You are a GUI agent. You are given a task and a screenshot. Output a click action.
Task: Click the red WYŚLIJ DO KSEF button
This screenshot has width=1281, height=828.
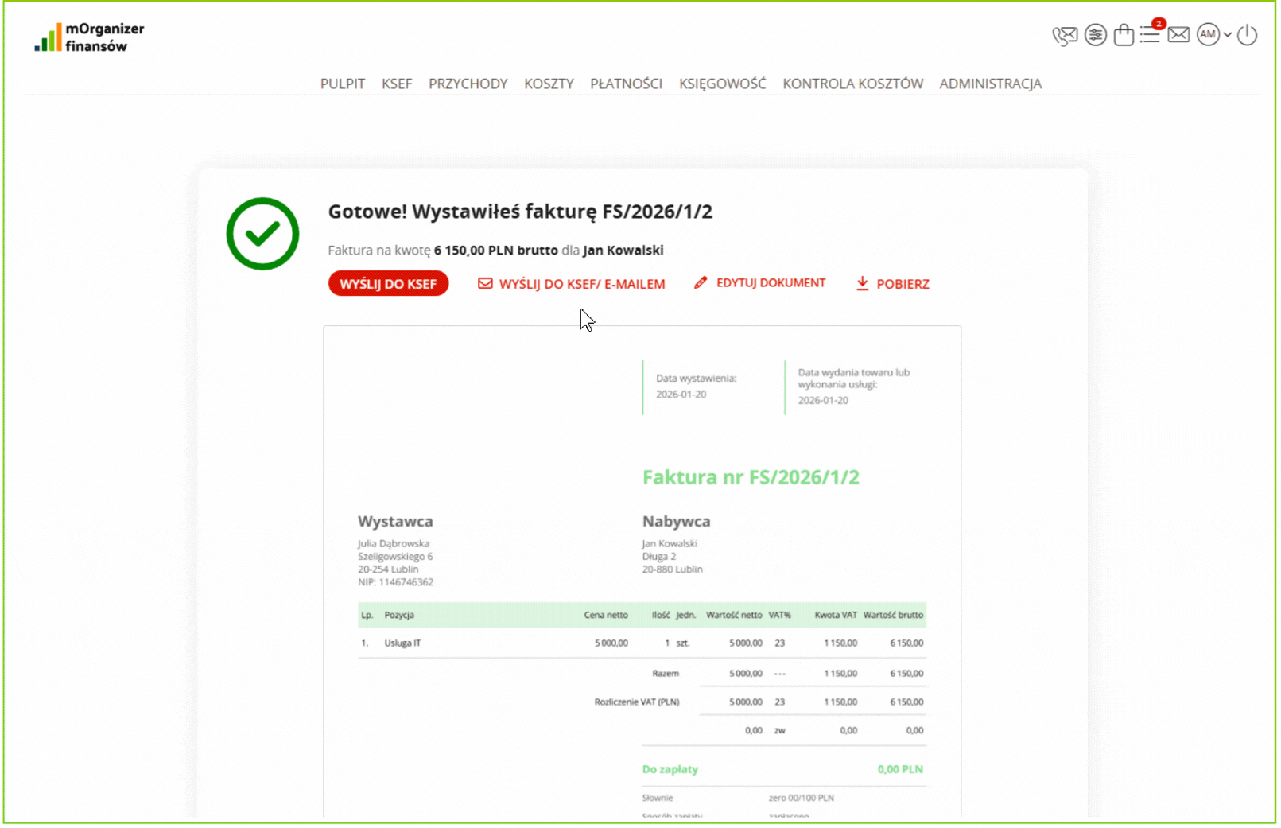click(388, 284)
